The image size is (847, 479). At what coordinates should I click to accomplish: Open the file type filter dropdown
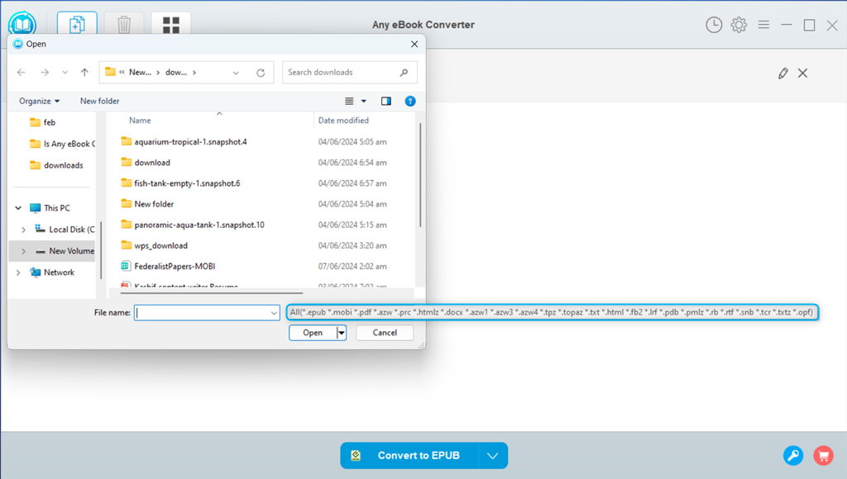tap(553, 312)
